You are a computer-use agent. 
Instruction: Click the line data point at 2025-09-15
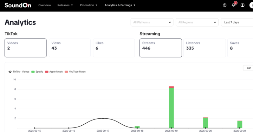34,128
